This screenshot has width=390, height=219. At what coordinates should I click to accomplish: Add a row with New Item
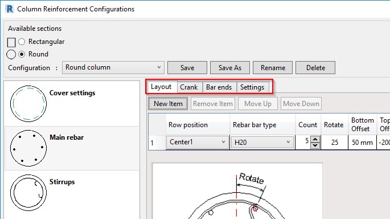pos(168,104)
